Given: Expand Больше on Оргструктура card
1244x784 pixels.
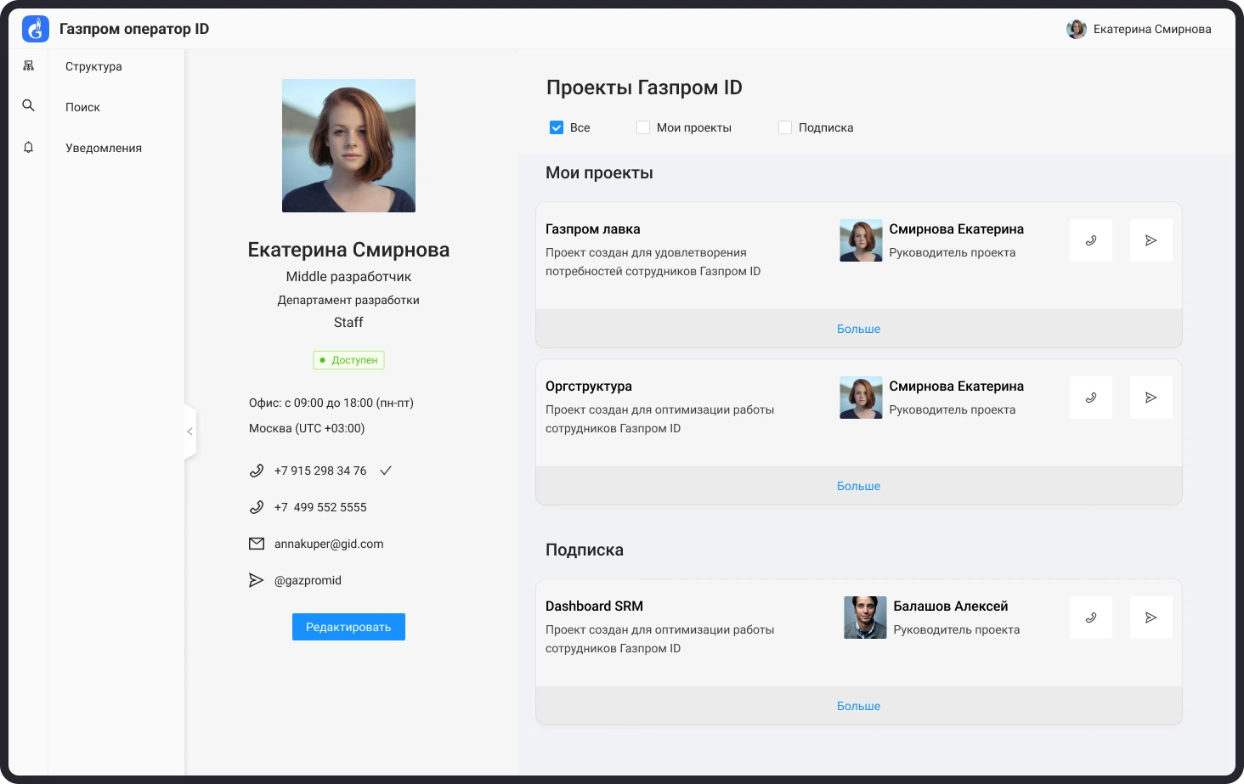Looking at the screenshot, I should point(858,486).
